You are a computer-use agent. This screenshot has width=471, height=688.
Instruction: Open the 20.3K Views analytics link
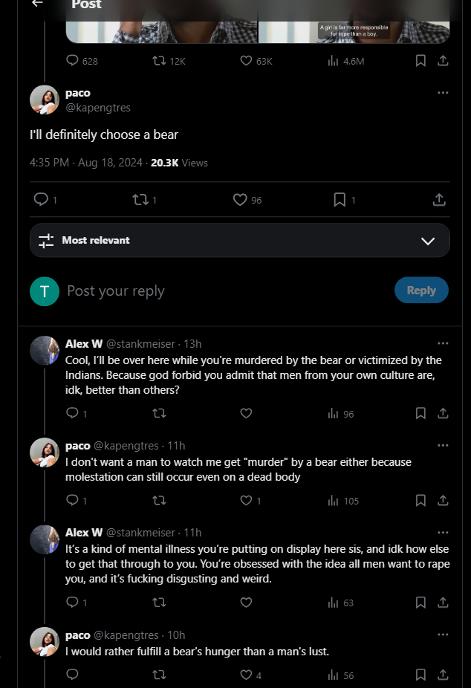point(179,163)
